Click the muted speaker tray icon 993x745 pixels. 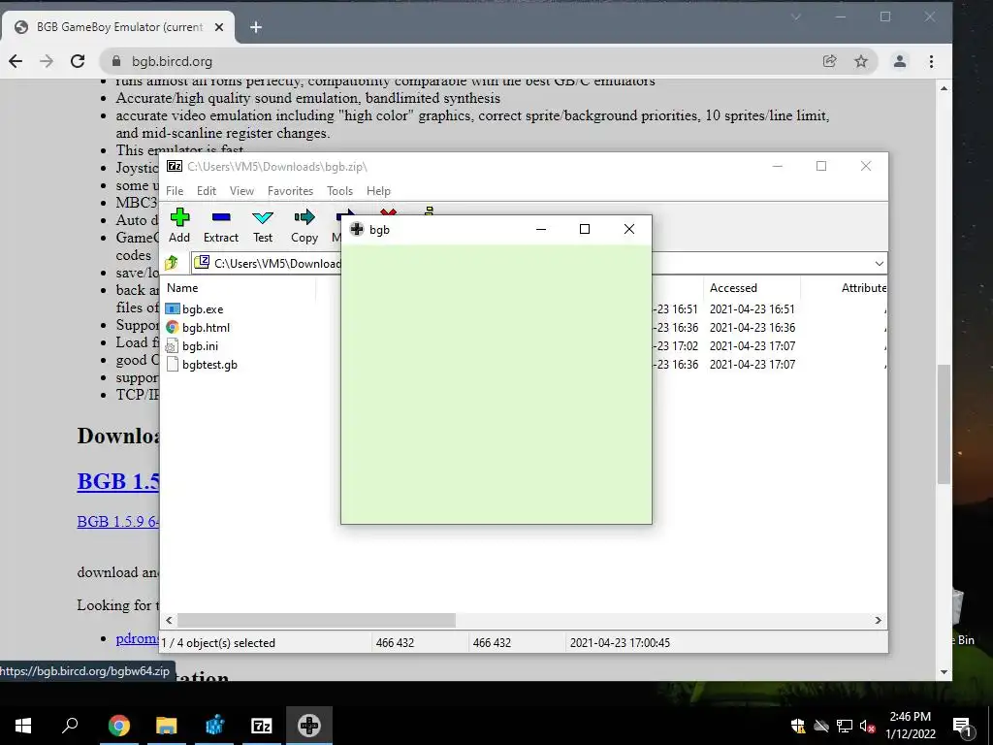[x=867, y=726]
